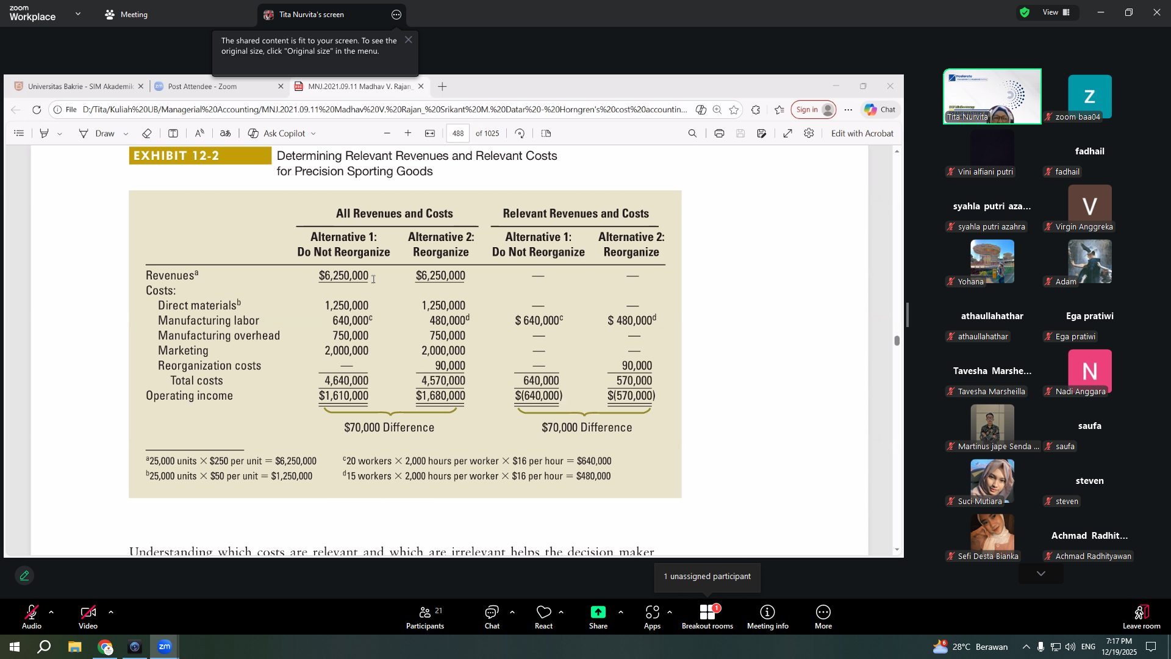
Task: Select Tita Nurvita's video thumbnail
Action: click(992, 96)
